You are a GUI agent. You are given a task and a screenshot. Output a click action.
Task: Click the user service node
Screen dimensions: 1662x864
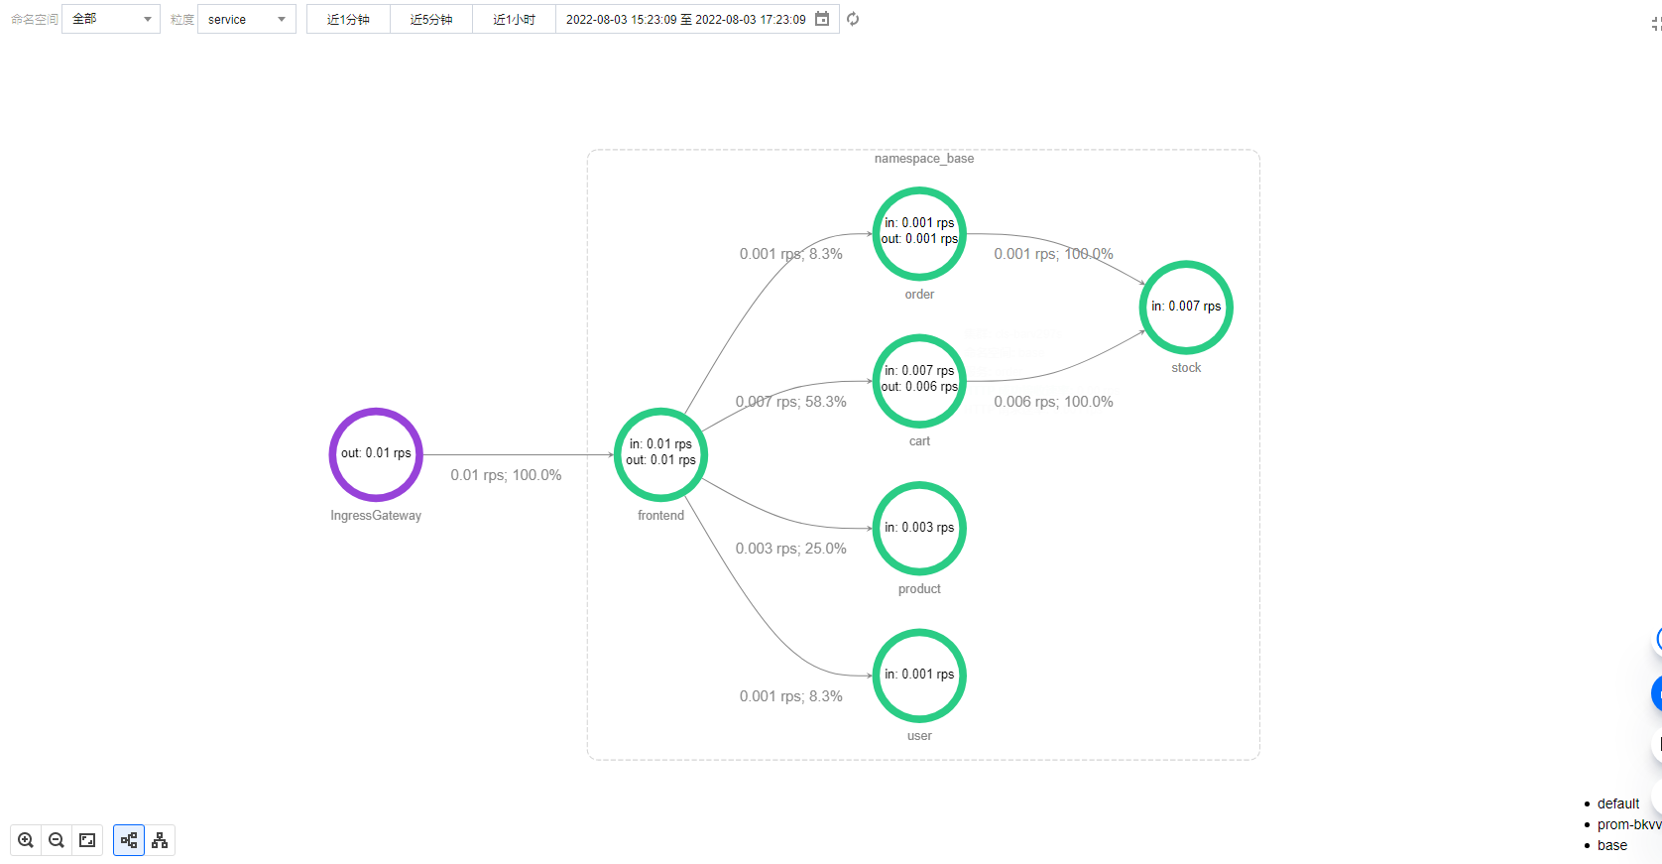pyautogui.click(x=919, y=676)
